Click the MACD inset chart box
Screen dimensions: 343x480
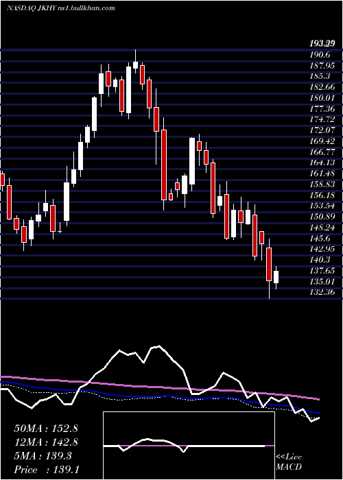189,446
